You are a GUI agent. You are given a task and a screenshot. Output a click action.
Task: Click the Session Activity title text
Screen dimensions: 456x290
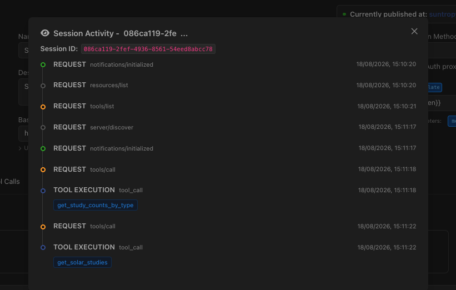tap(121, 33)
